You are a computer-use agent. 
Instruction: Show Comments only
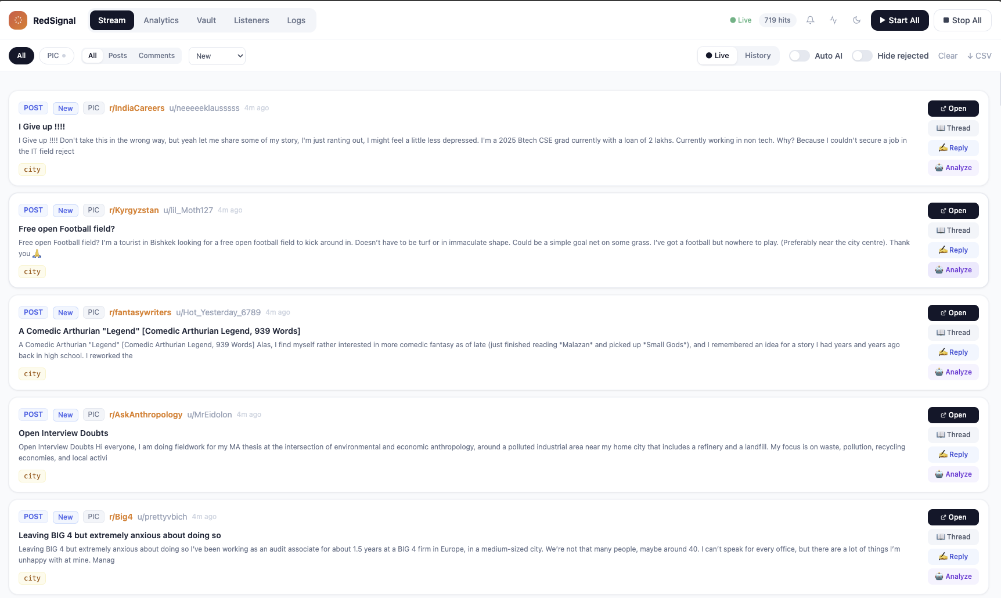coord(157,56)
